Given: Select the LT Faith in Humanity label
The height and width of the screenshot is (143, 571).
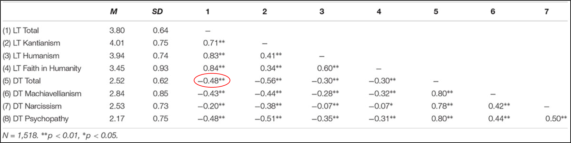Looking at the screenshot, I should pyautogui.click(x=42, y=68).
